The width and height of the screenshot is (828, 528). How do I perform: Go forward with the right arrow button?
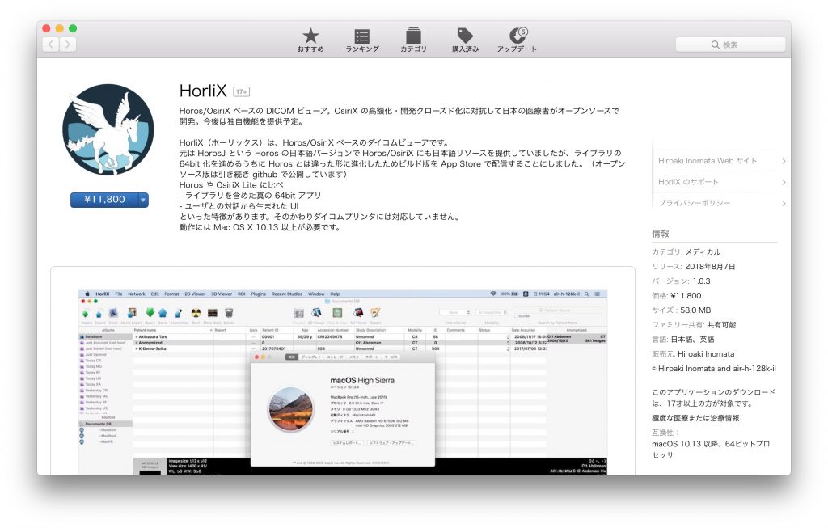[x=68, y=44]
